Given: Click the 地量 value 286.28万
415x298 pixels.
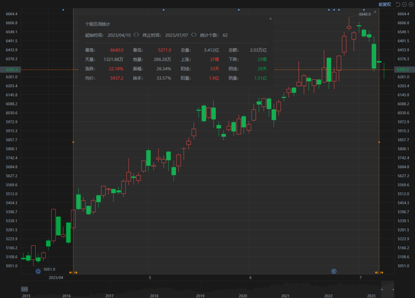Looking at the screenshot, I should pyautogui.click(x=162, y=59).
